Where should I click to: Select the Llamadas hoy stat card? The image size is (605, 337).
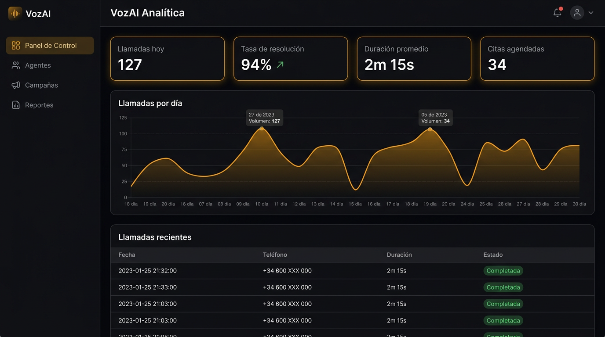click(x=167, y=58)
